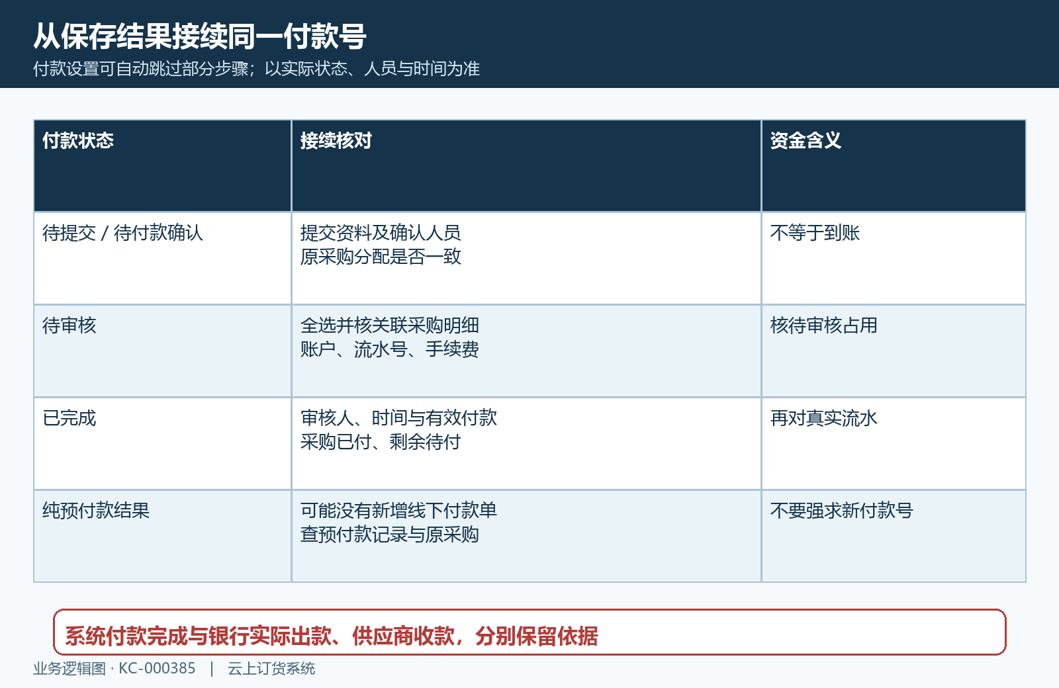
Task: Click the cell 再对真实流水
Action: click(894, 443)
